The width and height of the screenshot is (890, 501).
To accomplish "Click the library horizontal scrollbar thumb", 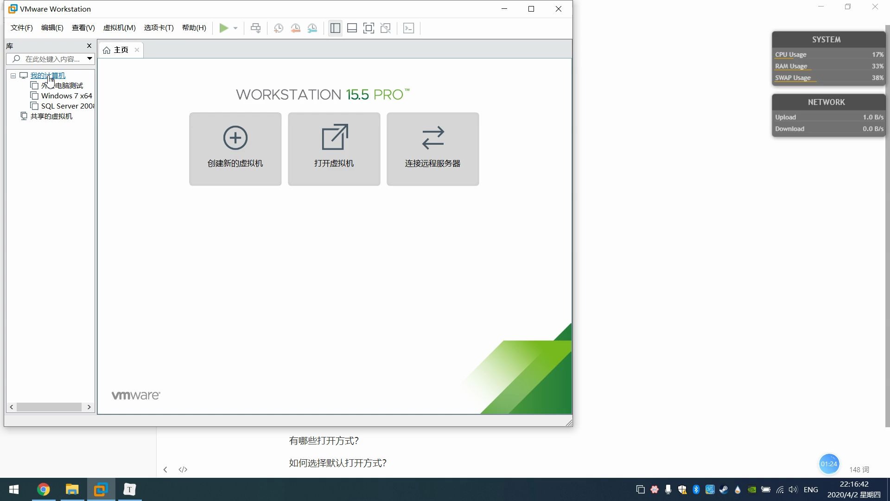I will (49, 407).
